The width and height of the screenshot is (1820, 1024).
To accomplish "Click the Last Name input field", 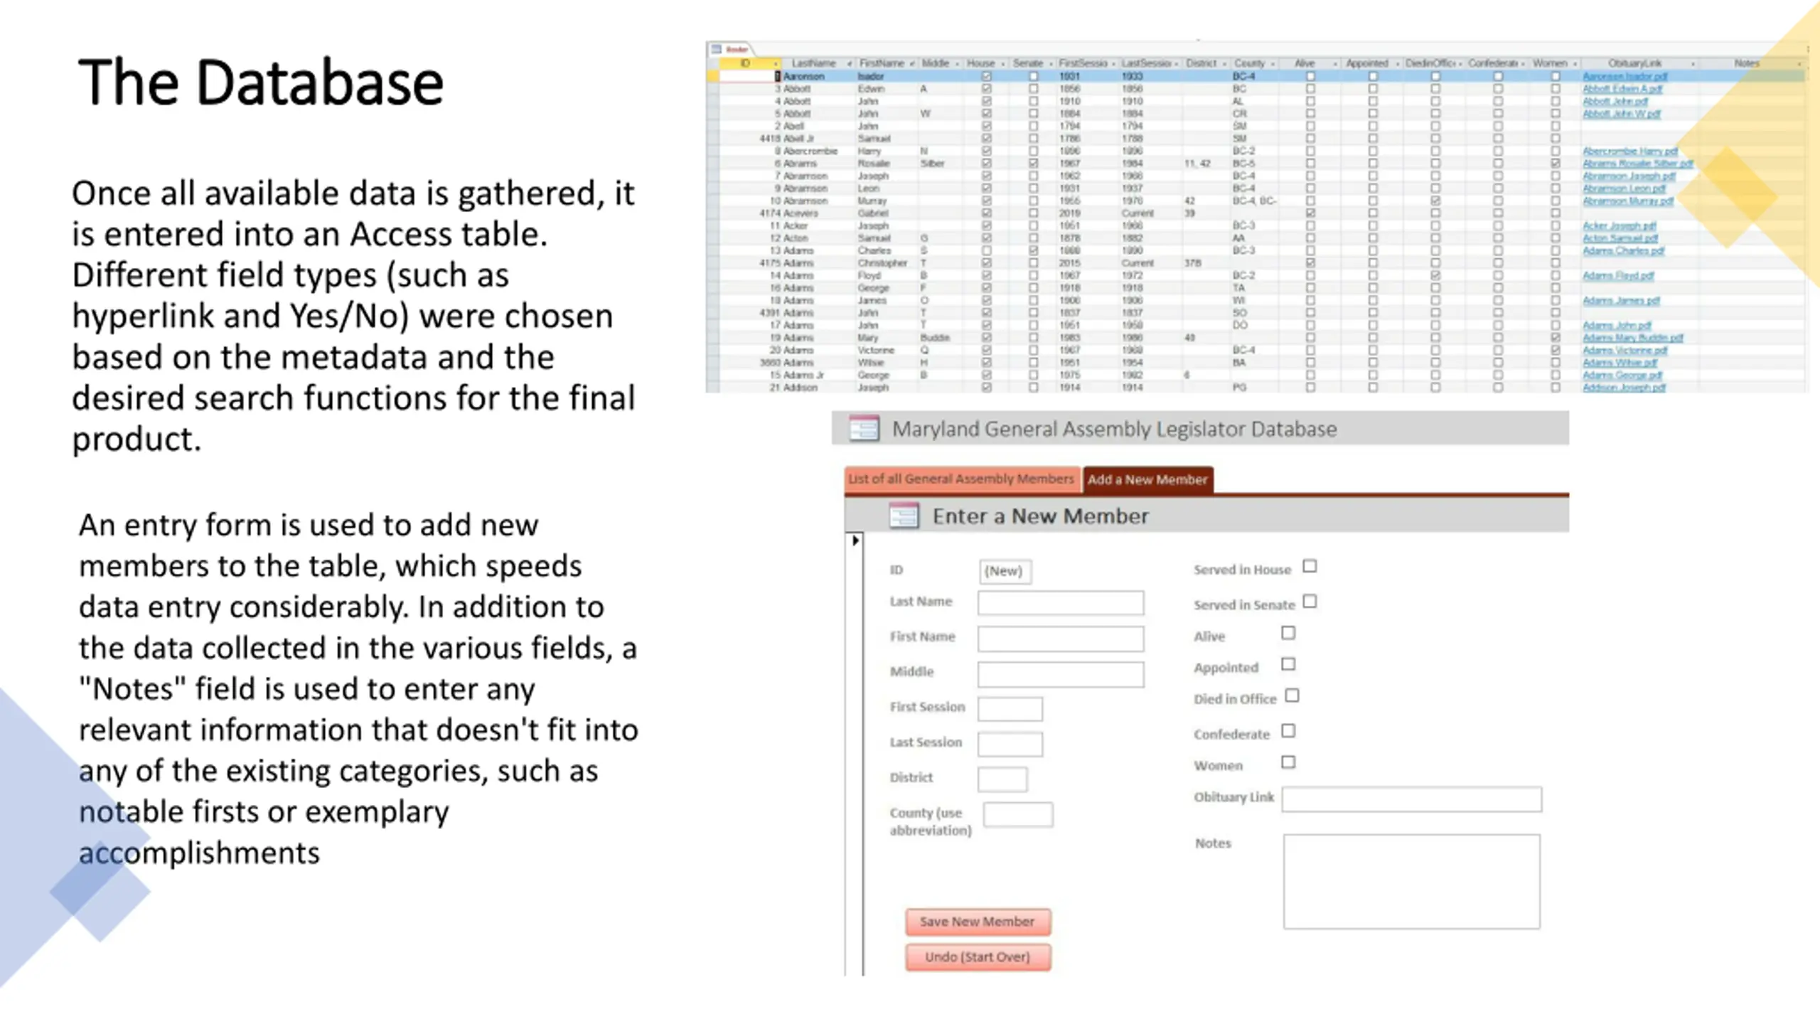I will (1060, 603).
